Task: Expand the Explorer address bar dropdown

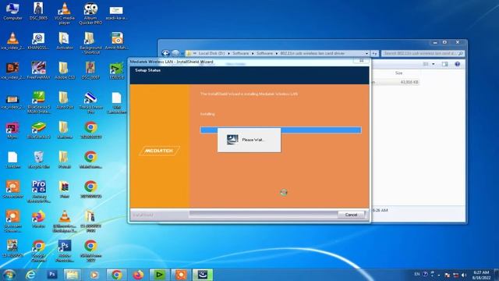Action: (366, 53)
